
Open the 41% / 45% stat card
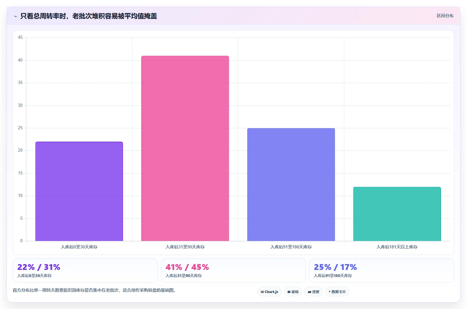233,270
